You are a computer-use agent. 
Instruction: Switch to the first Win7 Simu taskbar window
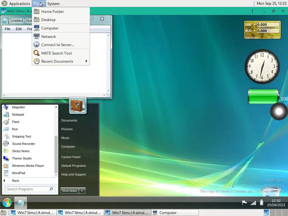pos(33,213)
